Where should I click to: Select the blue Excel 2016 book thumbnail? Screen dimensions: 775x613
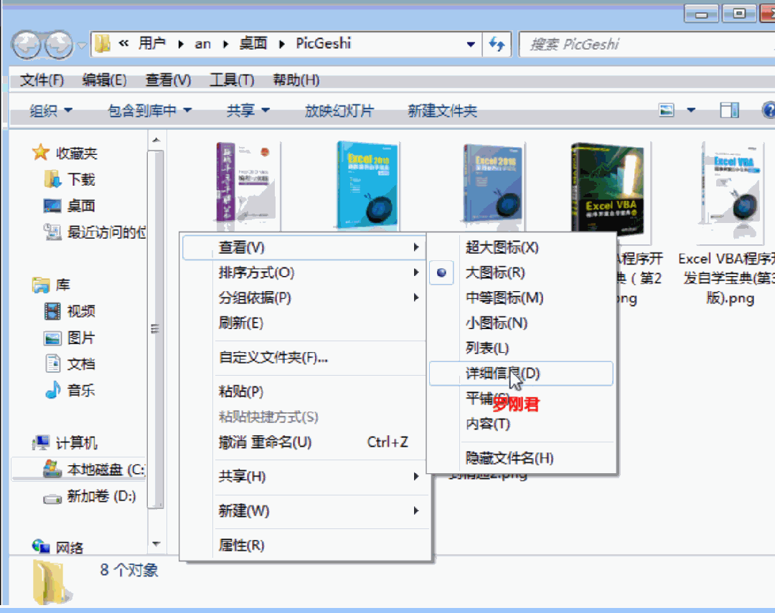click(x=493, y=186)
